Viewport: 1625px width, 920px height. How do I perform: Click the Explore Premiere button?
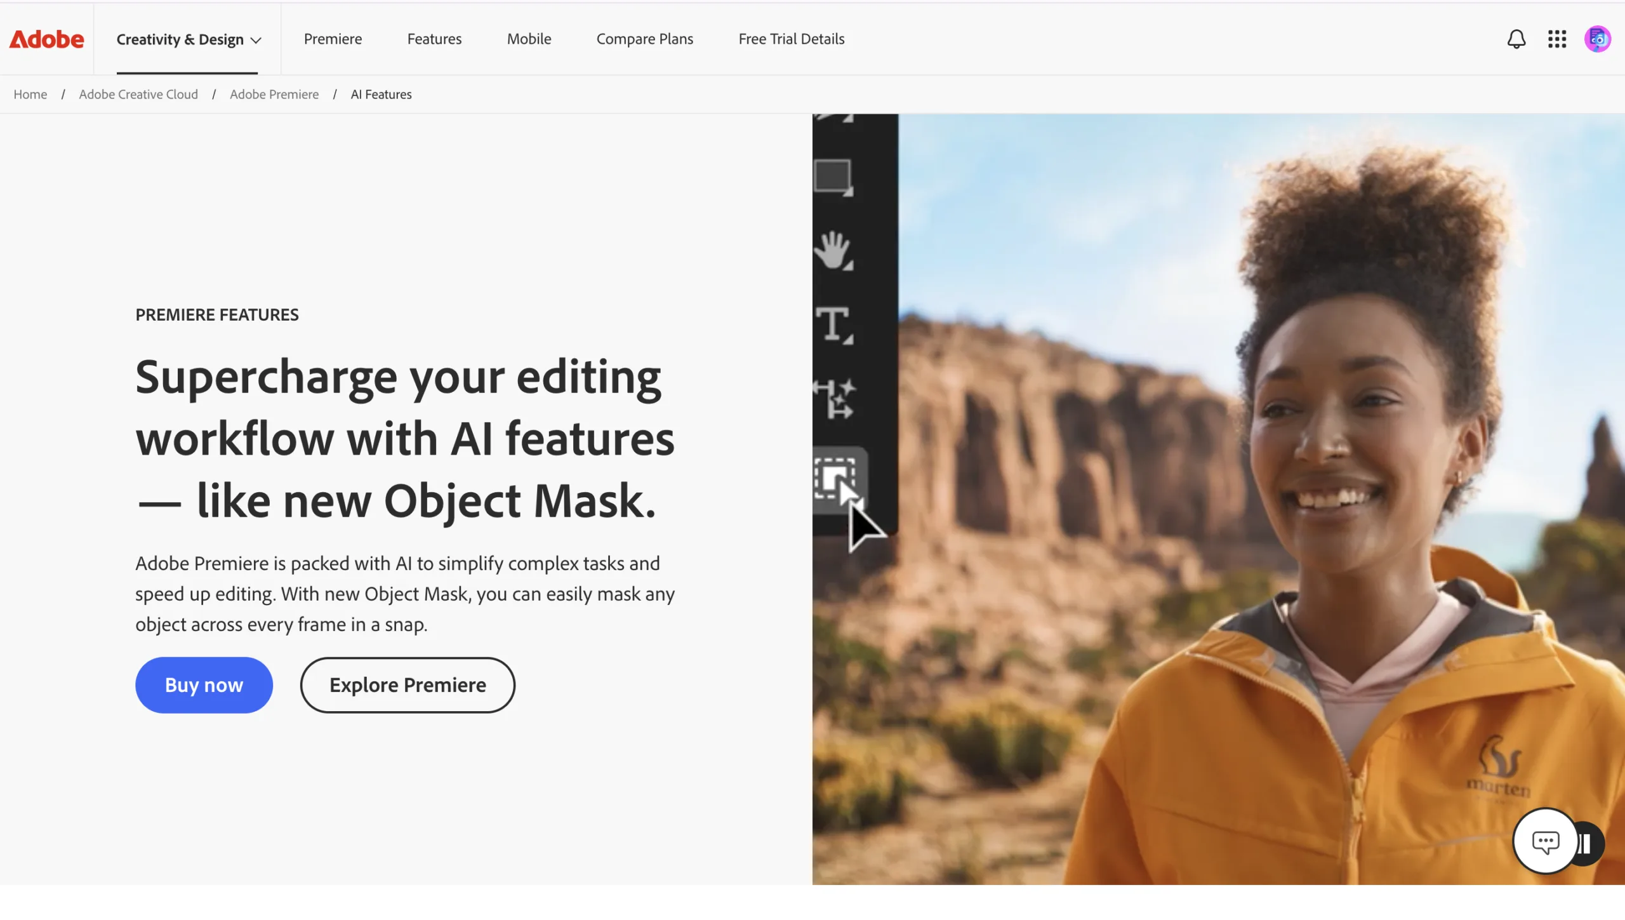(408, 684)
